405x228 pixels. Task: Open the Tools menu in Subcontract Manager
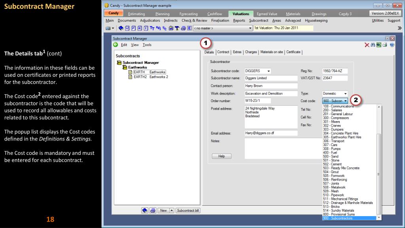(x=147, y=45)
